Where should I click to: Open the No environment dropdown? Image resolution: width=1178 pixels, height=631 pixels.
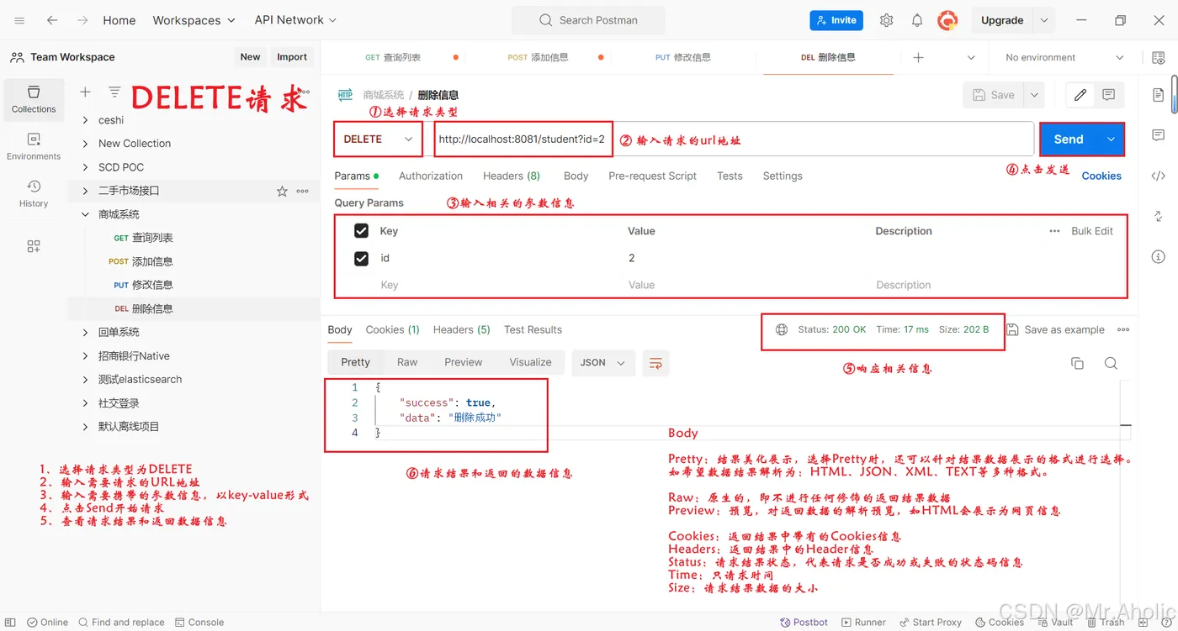[1064, 57]
